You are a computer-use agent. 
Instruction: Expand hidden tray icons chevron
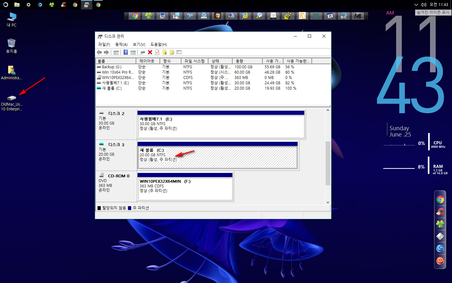tap(416, 5)
